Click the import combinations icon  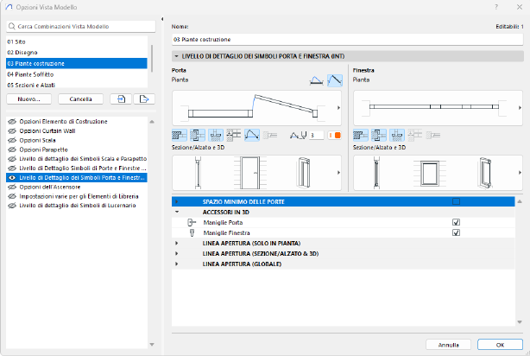click(122, 99)
